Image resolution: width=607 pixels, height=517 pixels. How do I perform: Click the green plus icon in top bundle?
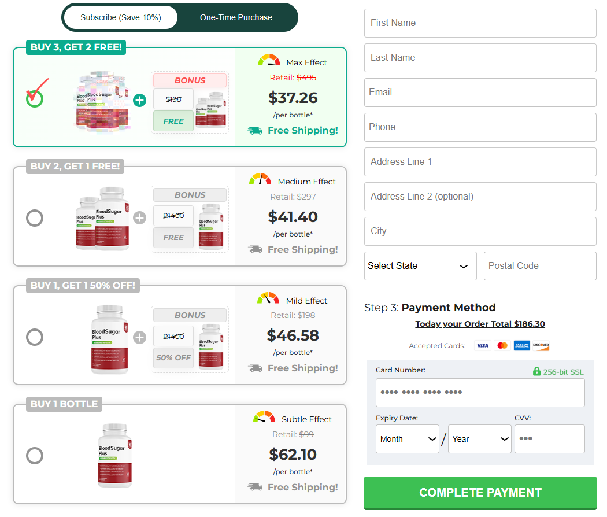[139, 101]
